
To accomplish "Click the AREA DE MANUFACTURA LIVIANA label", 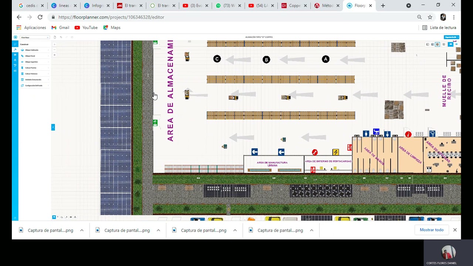I will click(x=272, y=164).
